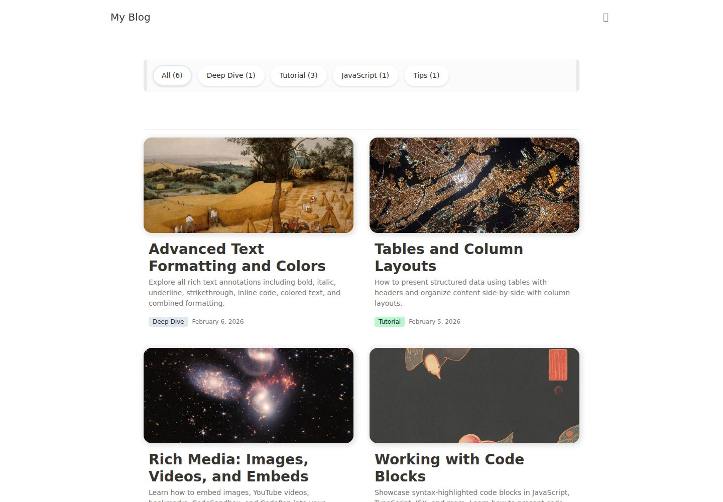Filter posts by Deep Dive (1)
The width and height of the screenshot is (723, 502).
[231, 75]
